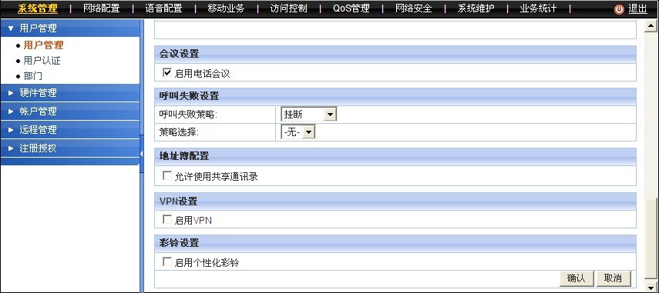Click the 呼叫失败策略: label
This screenshot has height=293, width=659.
(188, 115)
